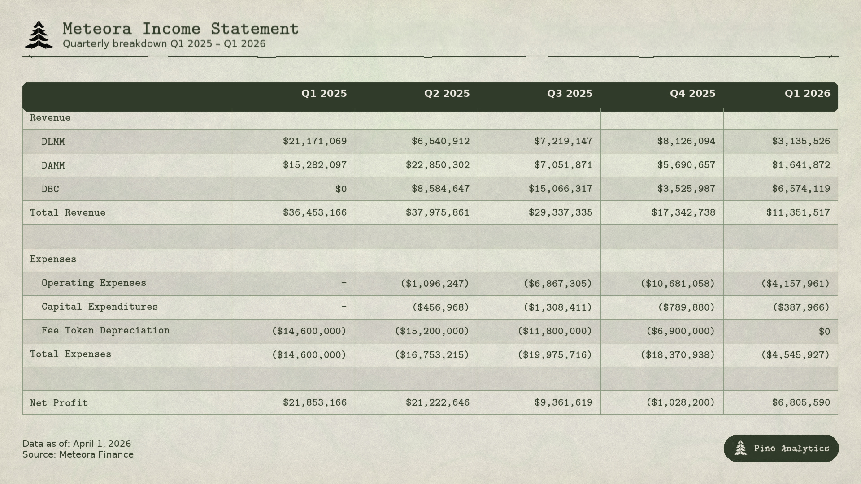Click the Revenue section heading
The height and width of the screenshot is (484, 861).
pos(50,117)
